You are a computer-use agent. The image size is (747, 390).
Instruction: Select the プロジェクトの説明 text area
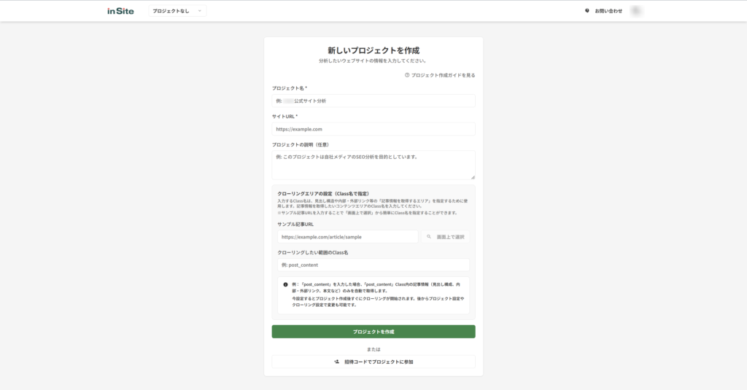[373, 165]
